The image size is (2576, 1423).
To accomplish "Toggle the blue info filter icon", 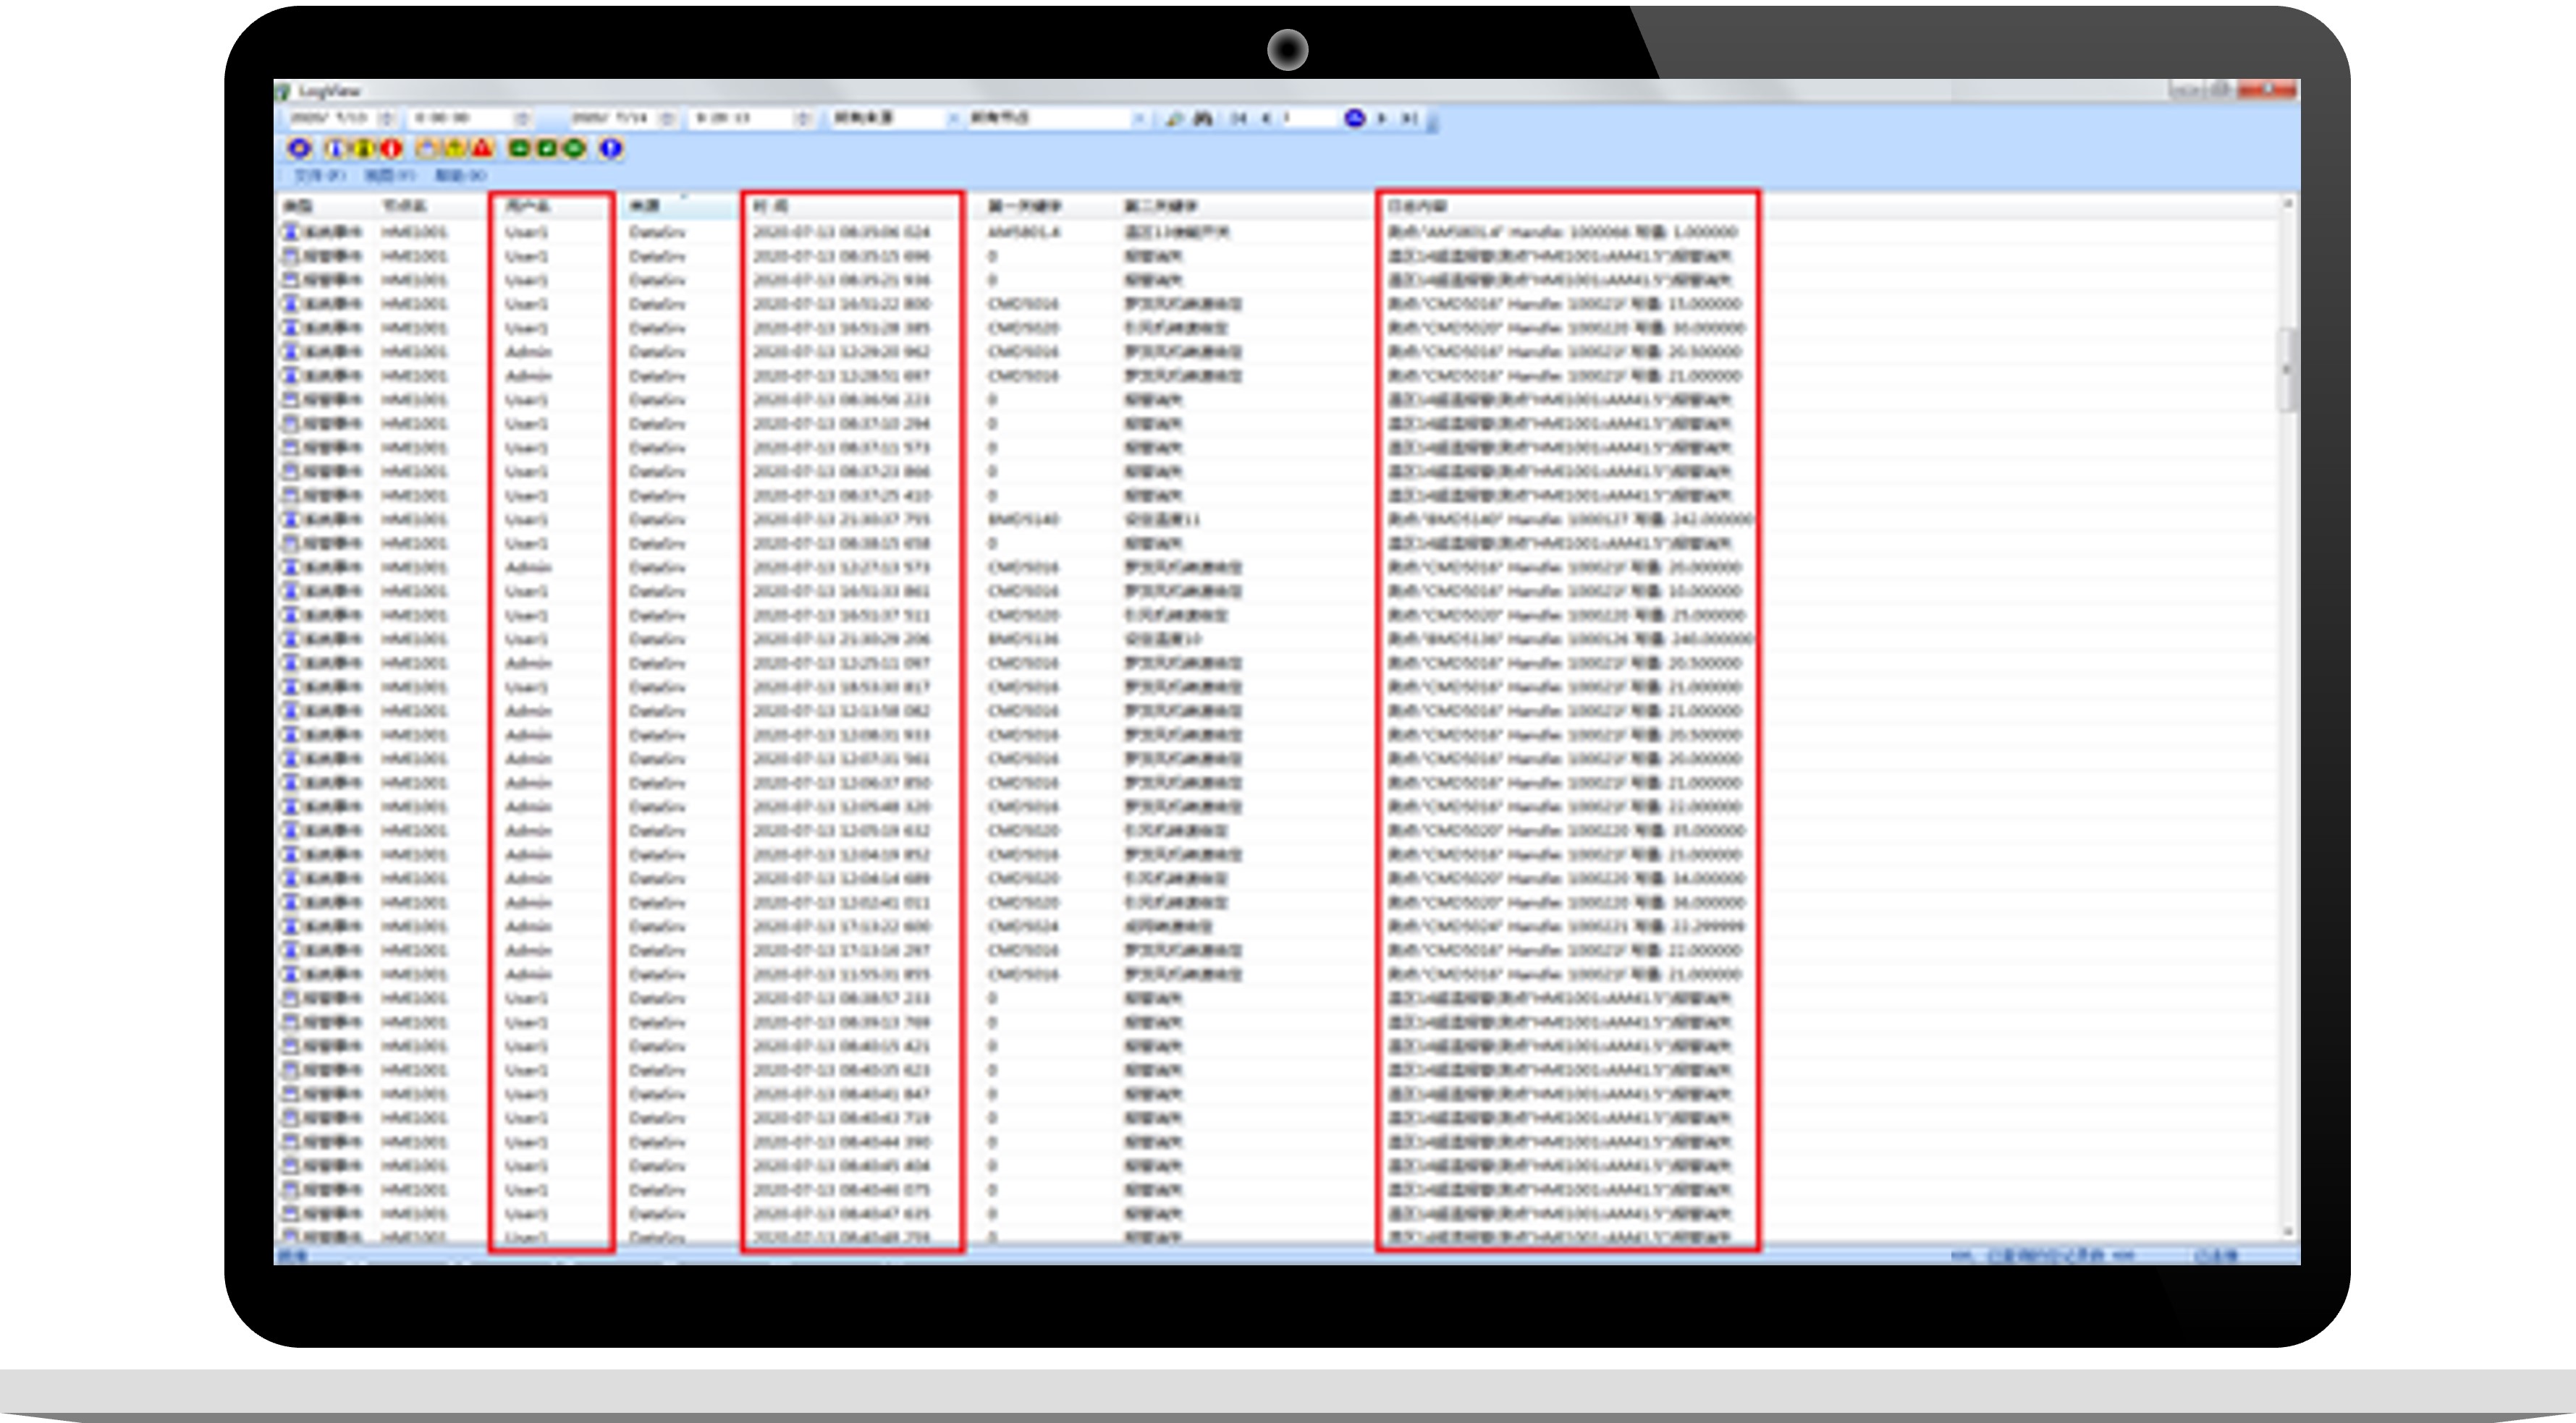I will (x=335, y=149).
